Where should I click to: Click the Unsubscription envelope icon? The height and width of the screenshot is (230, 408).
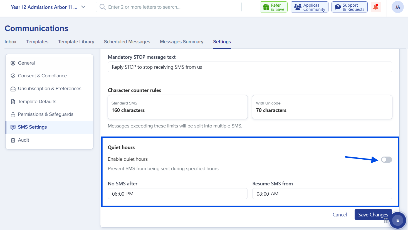[x=13, y=89]
